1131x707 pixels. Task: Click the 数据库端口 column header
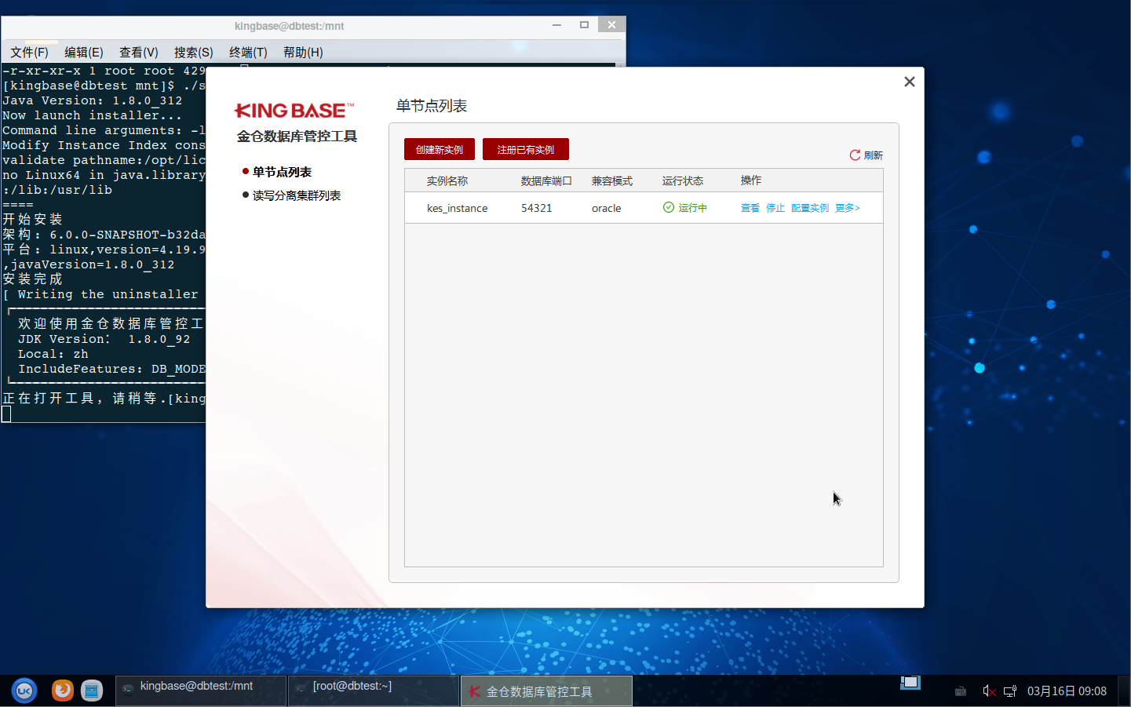pos(546,180)
